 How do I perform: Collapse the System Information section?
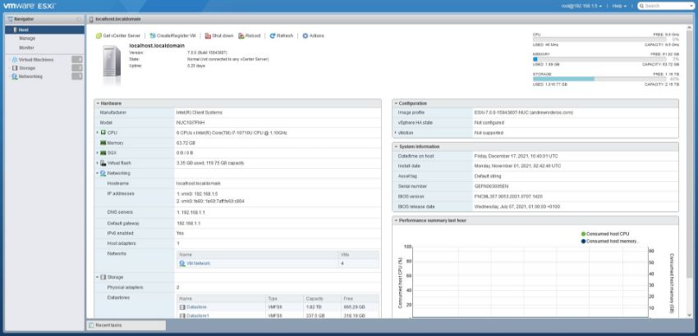tap(396, 146)
